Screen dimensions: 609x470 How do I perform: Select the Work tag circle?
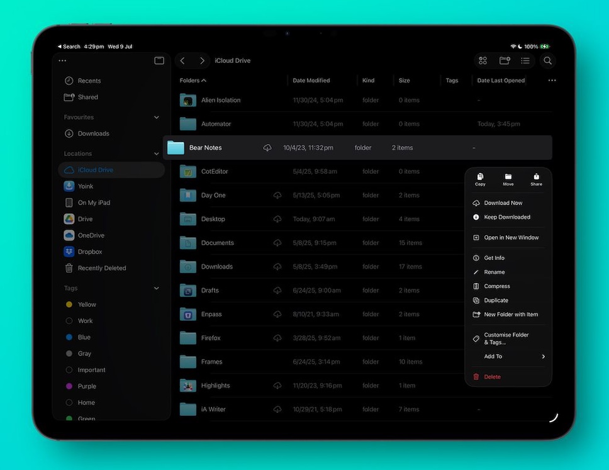tap(69, 321)
